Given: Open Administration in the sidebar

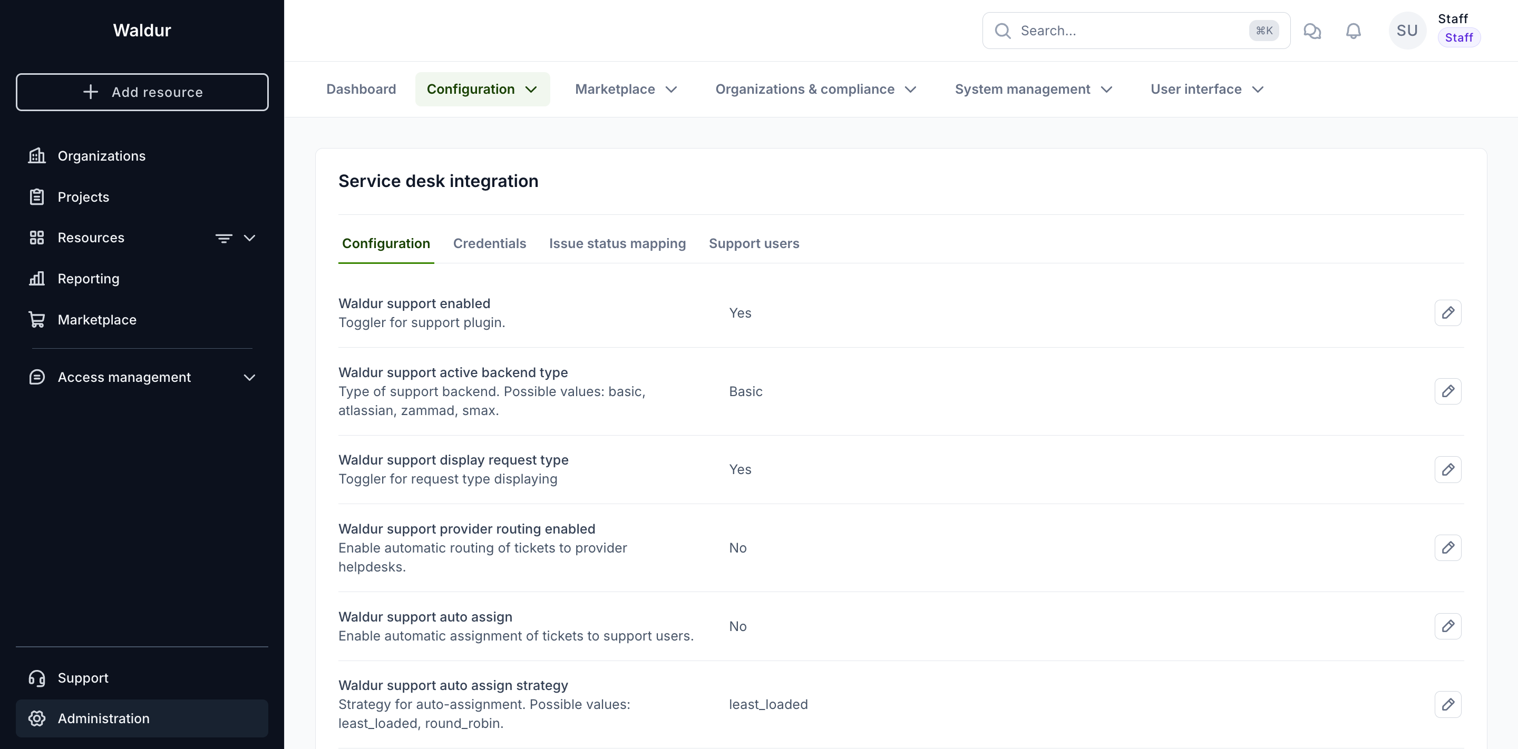Looking at the screenshot, I should [142, 718].
